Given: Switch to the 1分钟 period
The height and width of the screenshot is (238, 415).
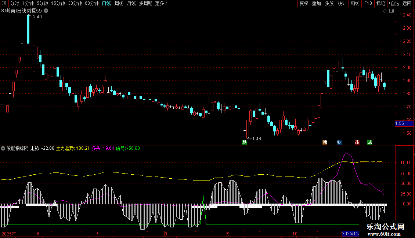Looking at the screenshot, I should coord(28,3).
